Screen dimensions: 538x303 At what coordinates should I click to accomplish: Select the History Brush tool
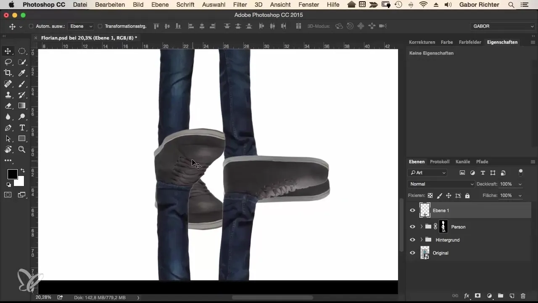pos(22,95)
